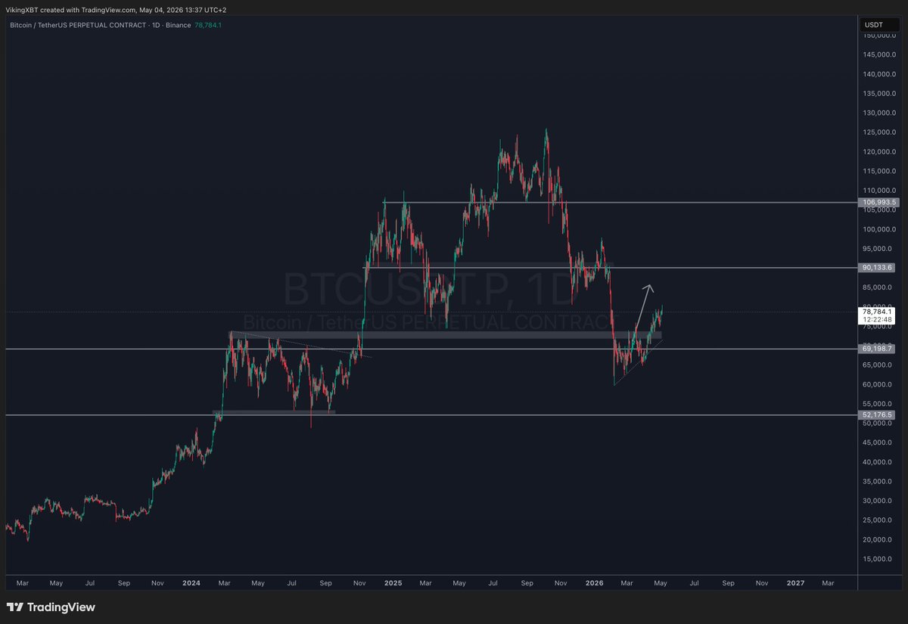Click the 110,000.0 price axis label

point(880,191)
